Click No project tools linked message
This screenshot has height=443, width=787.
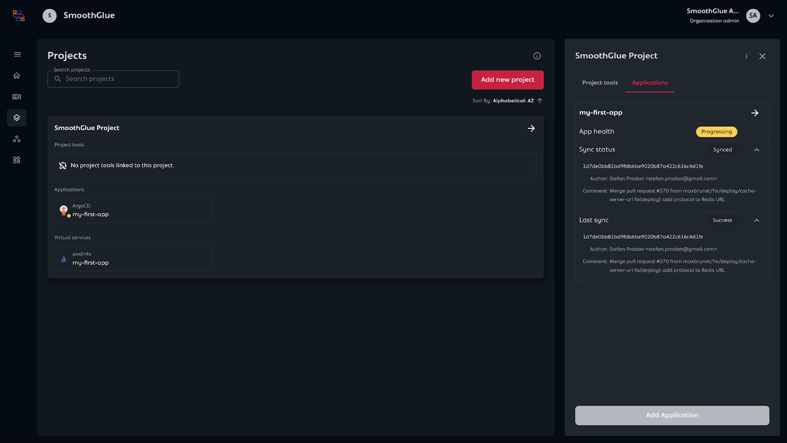click(x=122, y=165)
